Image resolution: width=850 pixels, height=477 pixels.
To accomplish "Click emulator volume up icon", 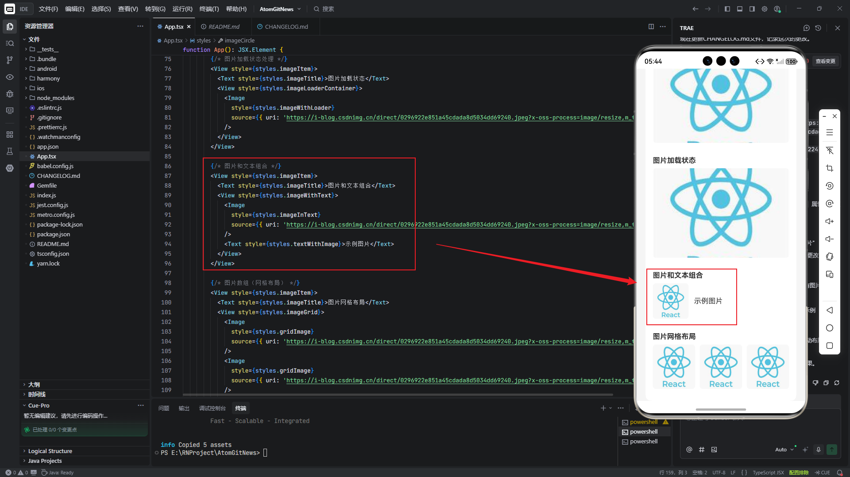I will [830, 221].
